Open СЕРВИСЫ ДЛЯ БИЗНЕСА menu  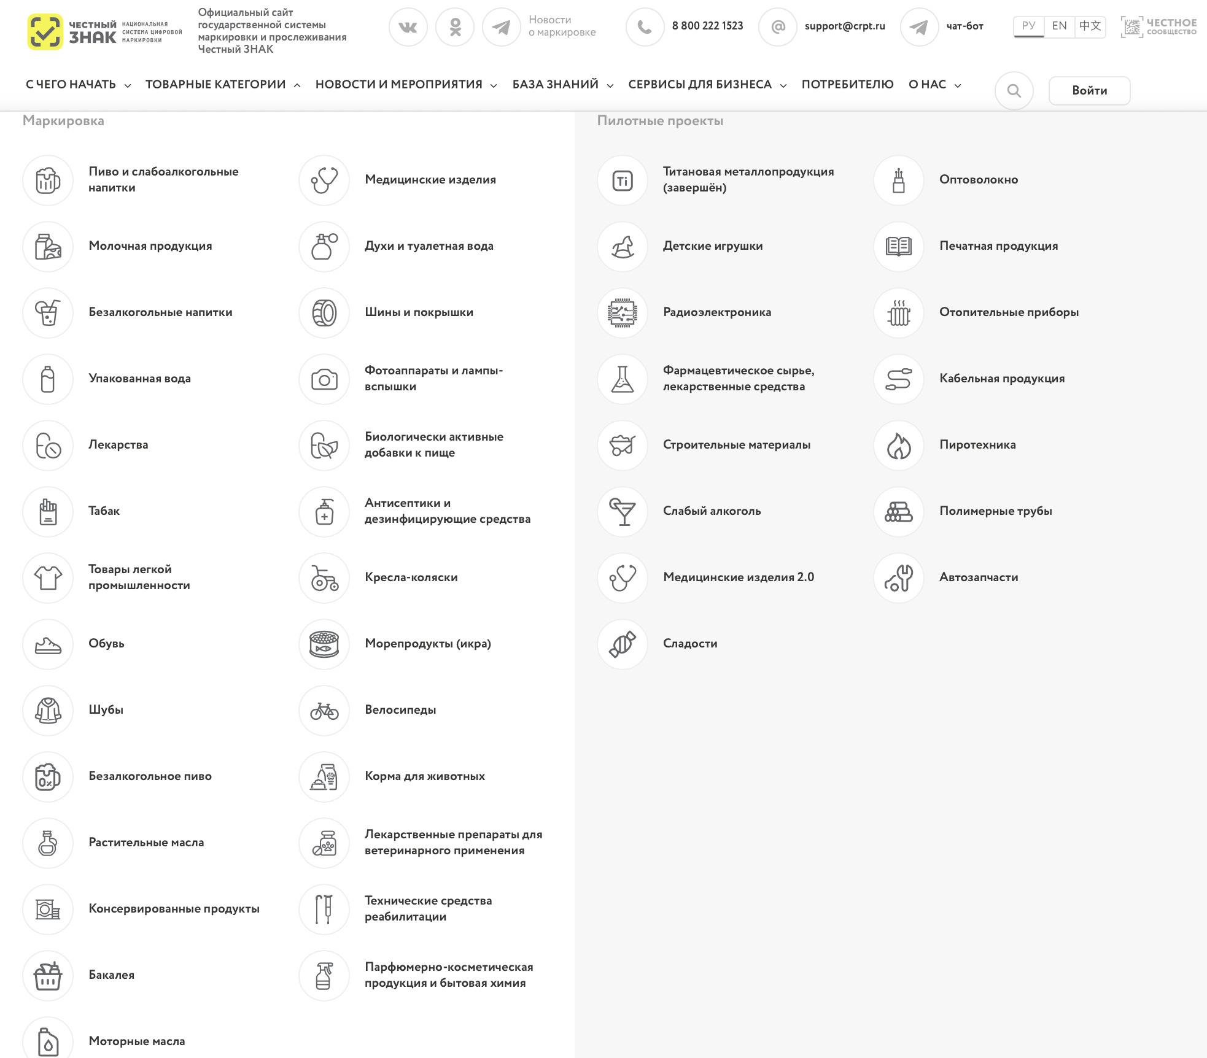click(x=707, y=85)
